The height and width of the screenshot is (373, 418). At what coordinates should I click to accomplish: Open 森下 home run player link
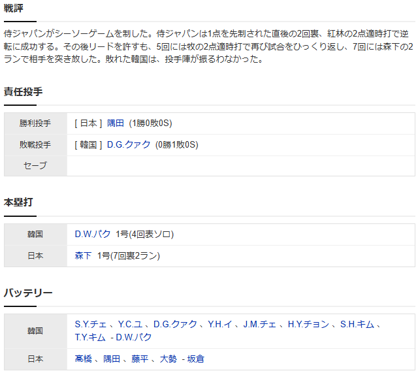pos(83,255)
